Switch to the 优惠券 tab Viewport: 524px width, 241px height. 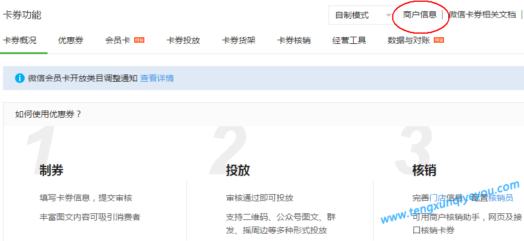(70, 41)
